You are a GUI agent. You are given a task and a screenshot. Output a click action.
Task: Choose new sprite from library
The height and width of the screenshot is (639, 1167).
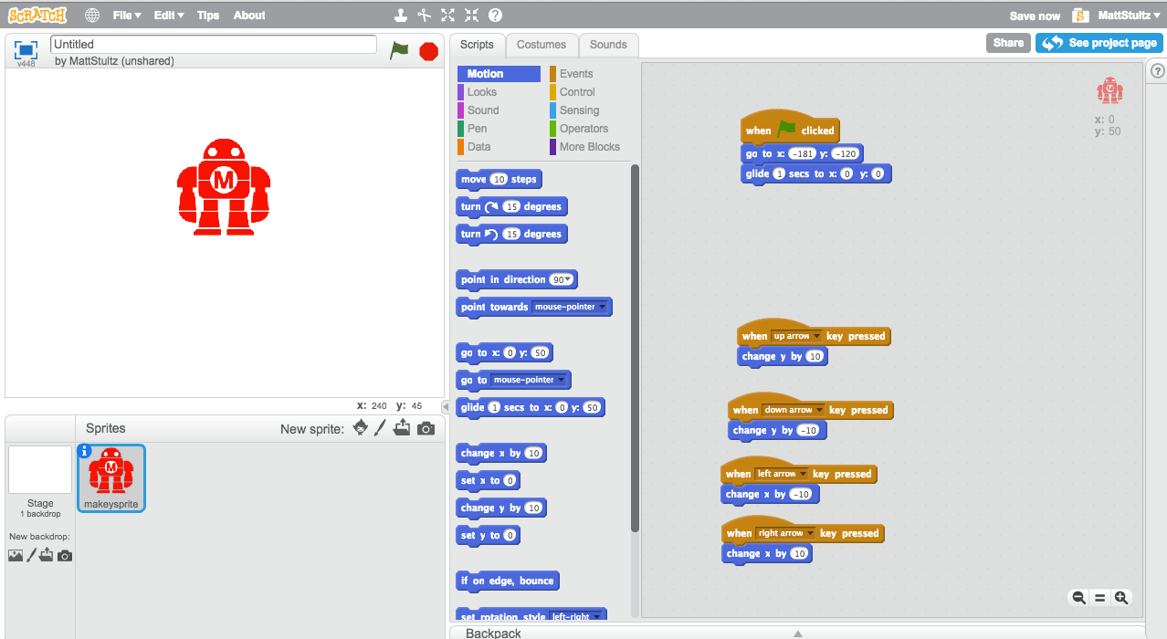tap(361, 428)
